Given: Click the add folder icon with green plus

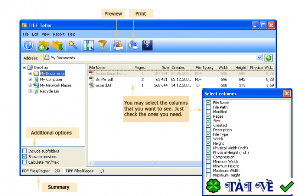Looking at the screenshot, I should click(43, 45).
